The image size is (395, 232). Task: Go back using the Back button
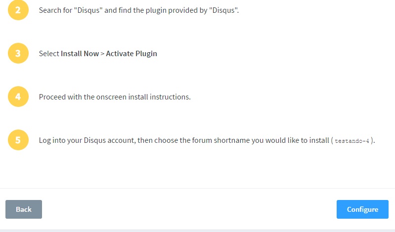[24, 209]
